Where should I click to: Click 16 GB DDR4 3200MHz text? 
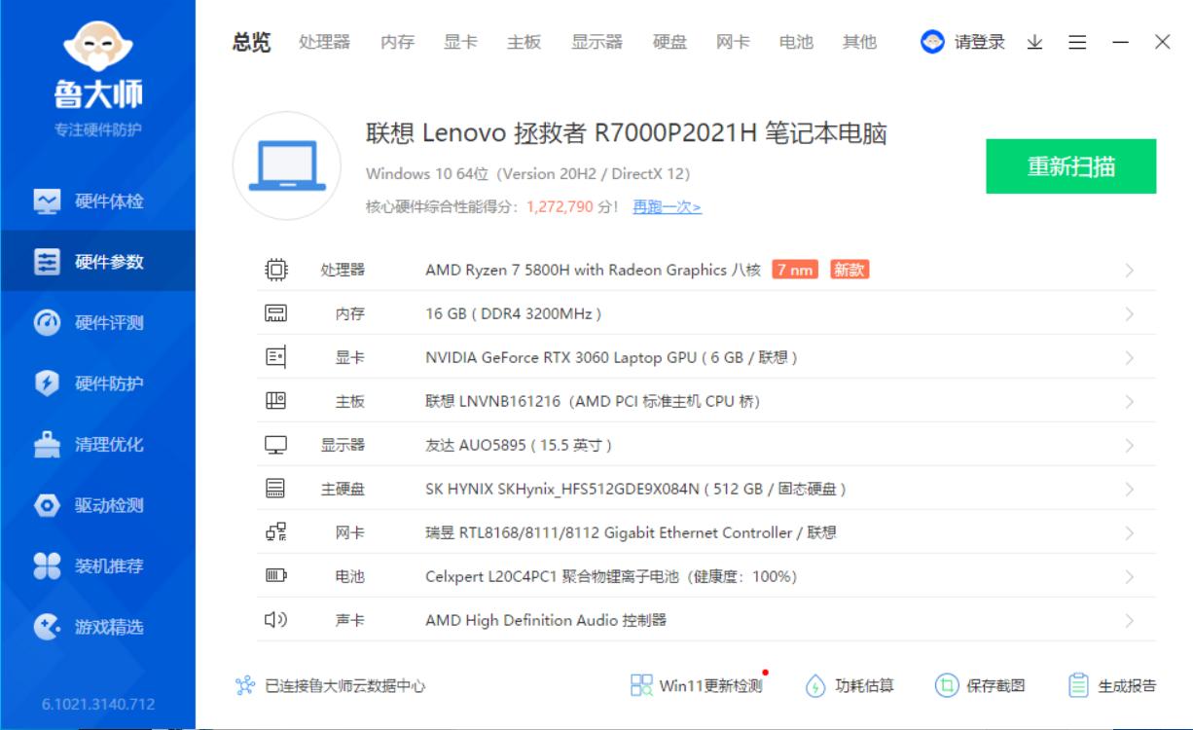[x=513, y=313]
